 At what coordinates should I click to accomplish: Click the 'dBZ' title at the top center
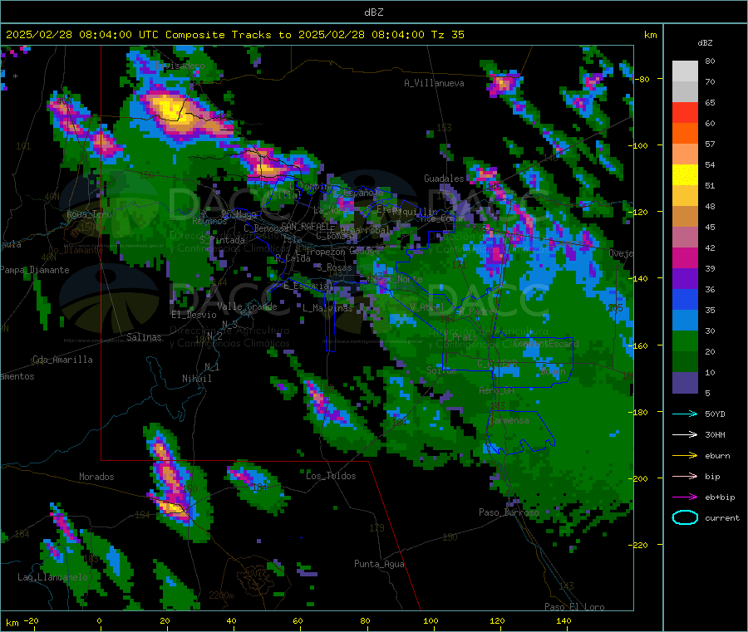click(373, 12)
